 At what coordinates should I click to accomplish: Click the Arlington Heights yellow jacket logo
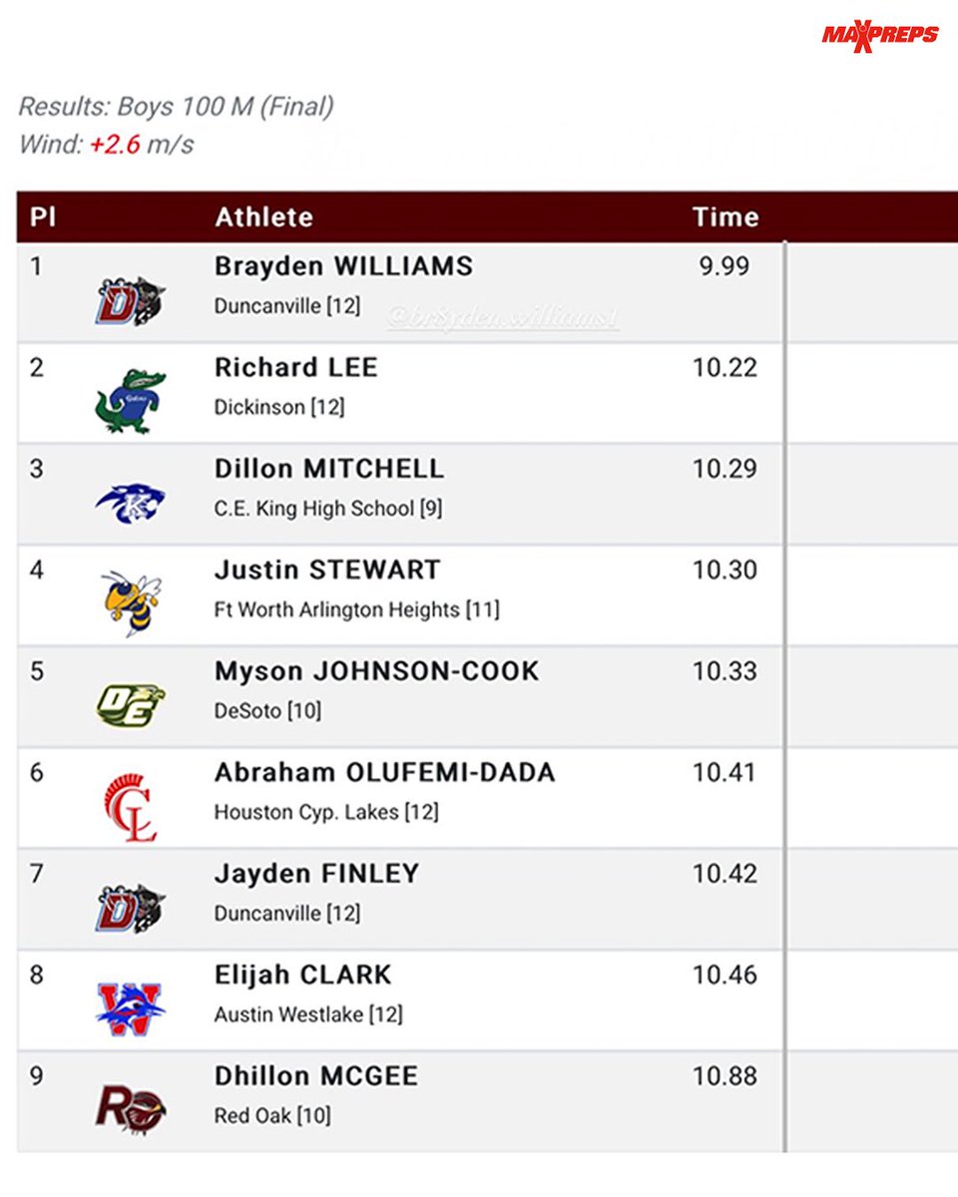tap(131, 602)
